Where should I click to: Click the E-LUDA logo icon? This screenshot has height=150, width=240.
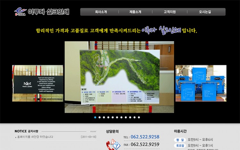tap(20, 12)
